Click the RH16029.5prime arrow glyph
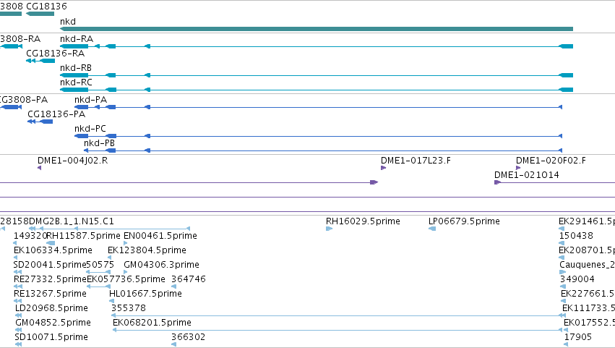The height and width of the screenshot is (348, 615). [329, 229]
